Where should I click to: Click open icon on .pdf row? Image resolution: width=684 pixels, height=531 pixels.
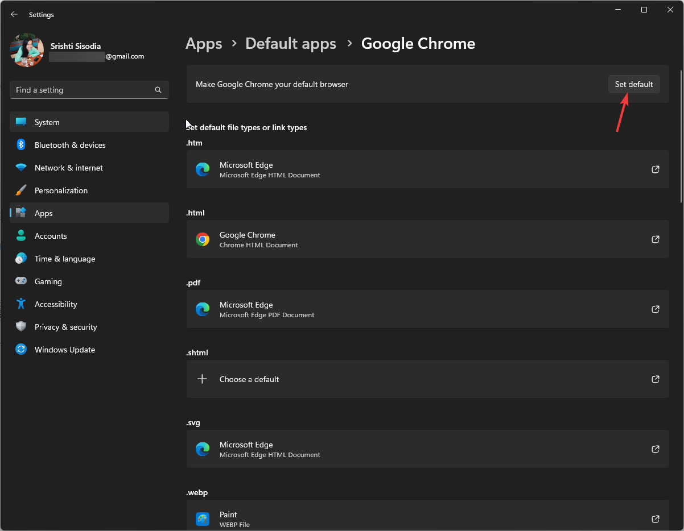tap(656, 309)
